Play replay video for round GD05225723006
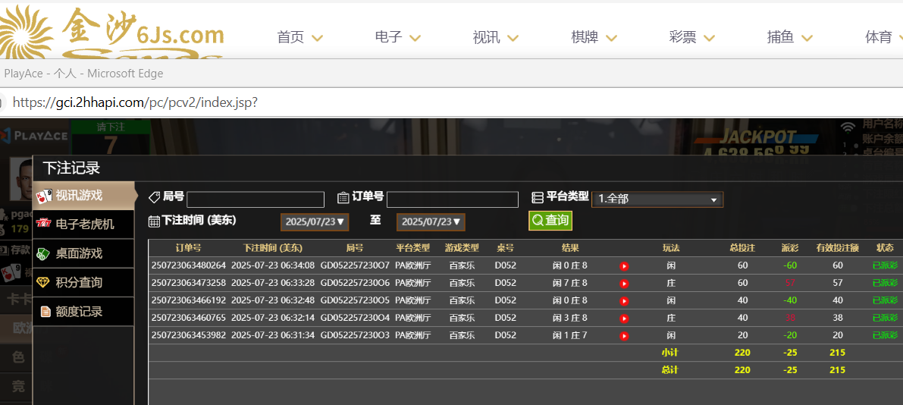The image size is (903, 405). point(624,284)
